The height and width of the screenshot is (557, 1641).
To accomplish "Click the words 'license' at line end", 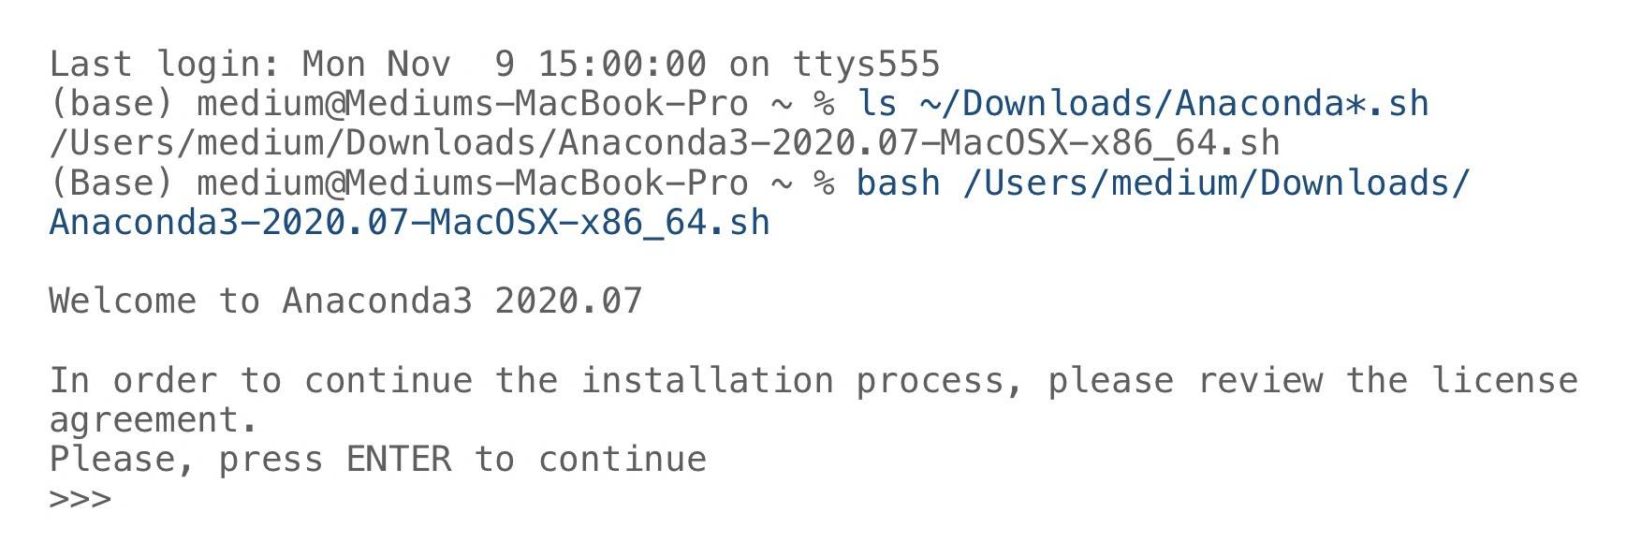I will 1504,380.
